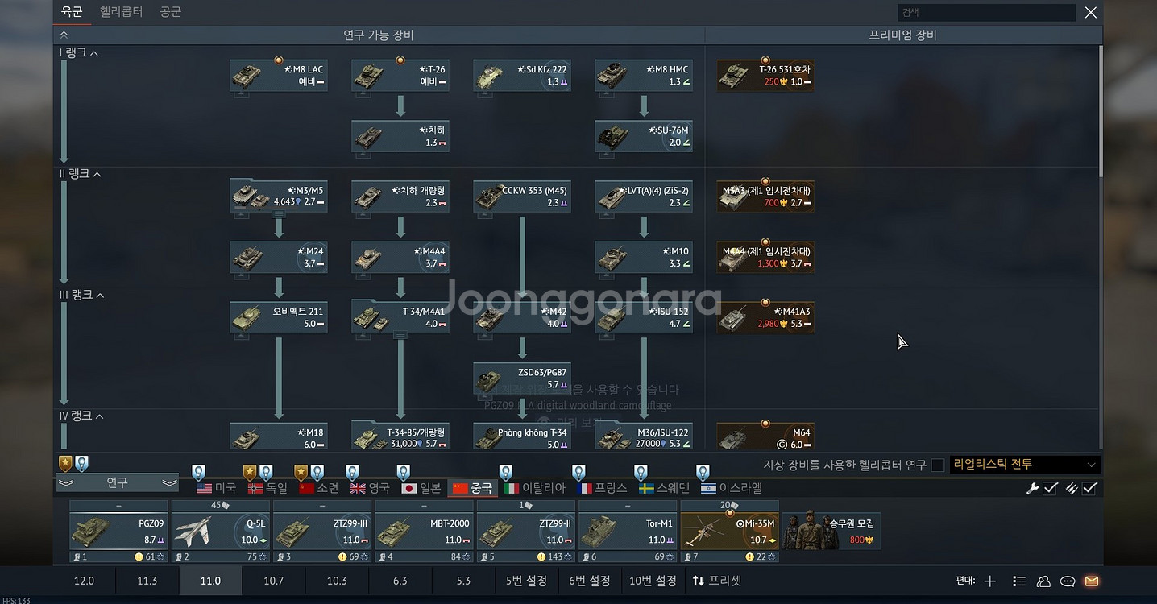Select premium M41A3 vehicle card
The width and height of the screenshot is (1157, 604).
pyautogui.click(x=765, y=317)
